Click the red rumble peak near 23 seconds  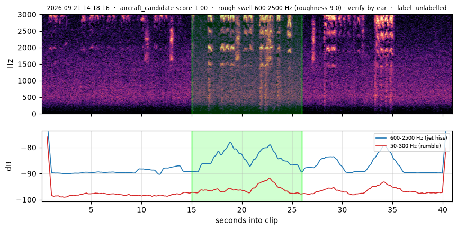pyautogui.click(x=270, y=178)
